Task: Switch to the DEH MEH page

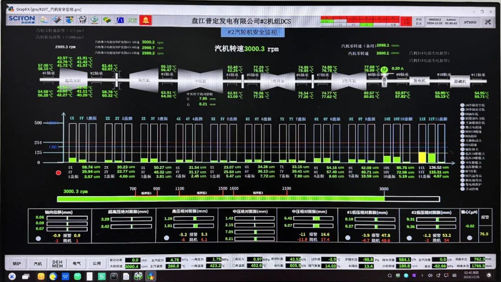Action: click(x=57, y=263)
